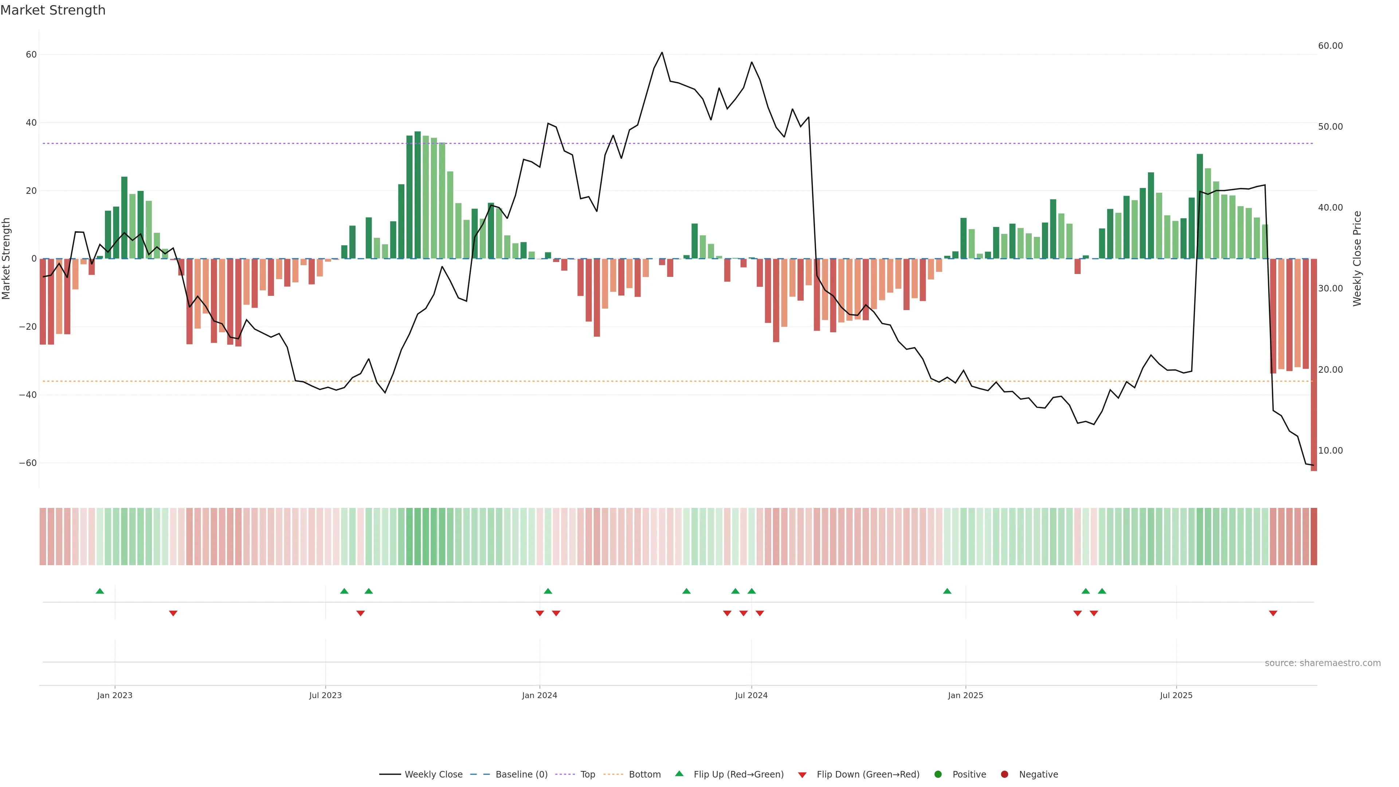Click the source sharemaestro.com text
The image size is (1399, 787).
1322,663
